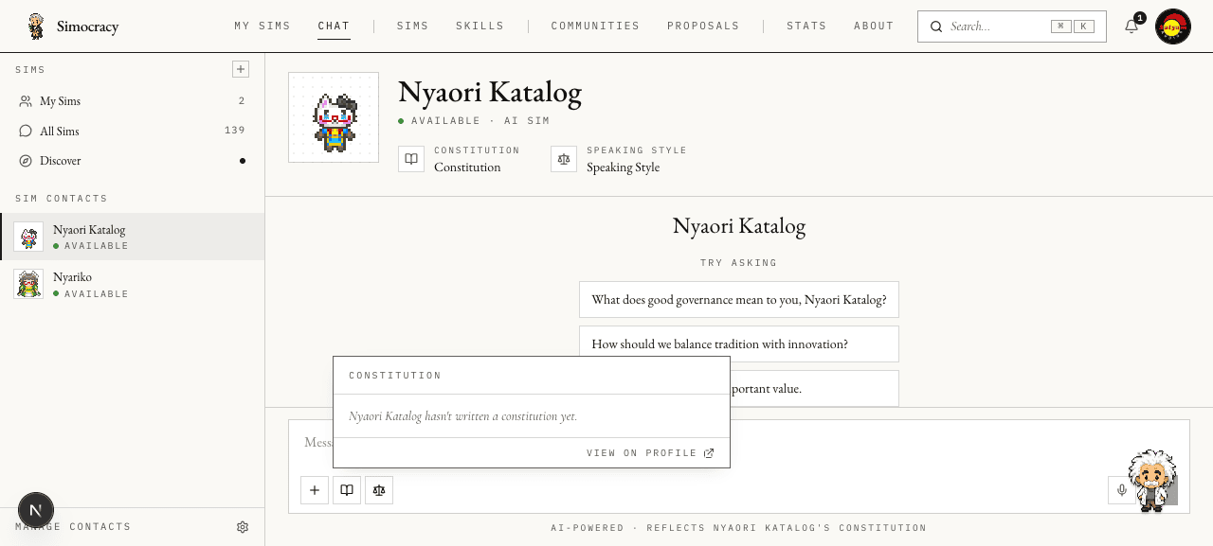Focus the Search input field

(x=1011, y=26)
